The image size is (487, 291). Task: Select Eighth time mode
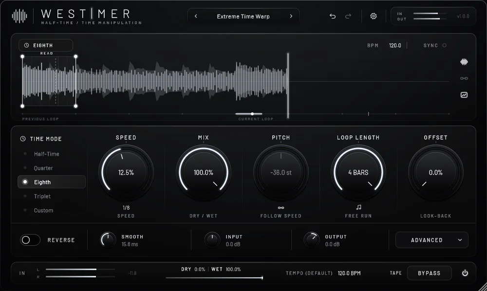coord(52,182)
